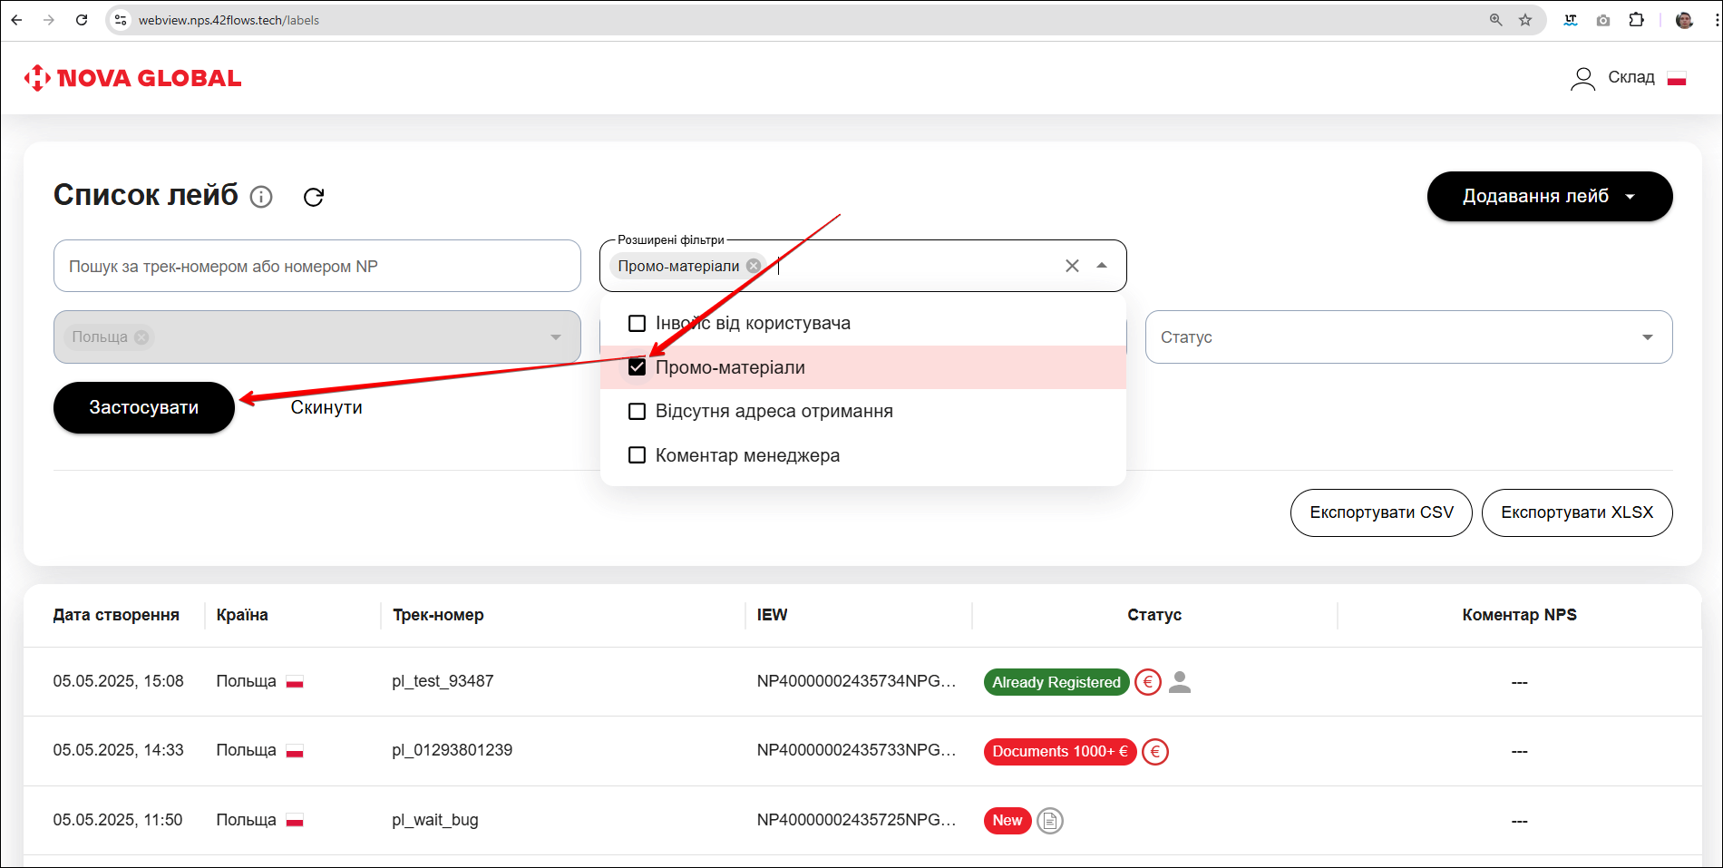Uncheck the Промо-матеріали checkbox
The image size is (1723, 868).
pos(638,367)
